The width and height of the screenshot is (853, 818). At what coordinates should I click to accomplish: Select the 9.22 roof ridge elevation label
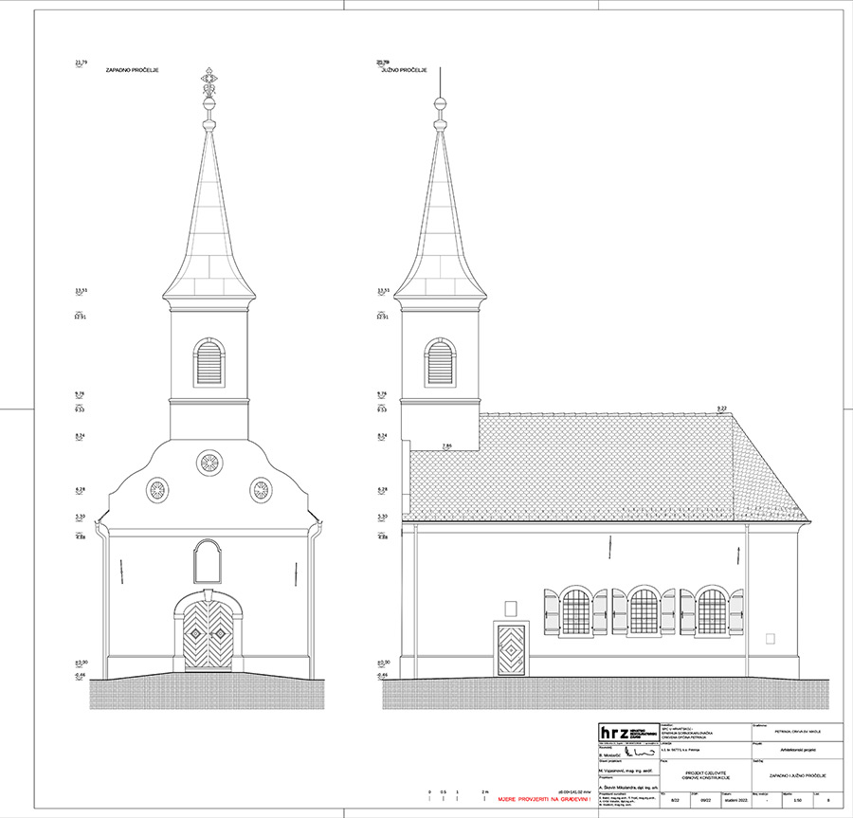[x=721, y=409]
